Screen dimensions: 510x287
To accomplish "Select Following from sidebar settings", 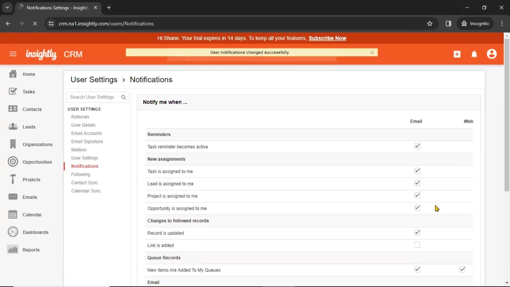I will [80, 174].
